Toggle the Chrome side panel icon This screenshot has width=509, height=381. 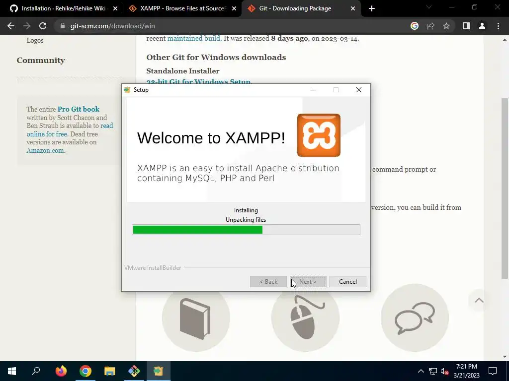(x=466, y=26)
